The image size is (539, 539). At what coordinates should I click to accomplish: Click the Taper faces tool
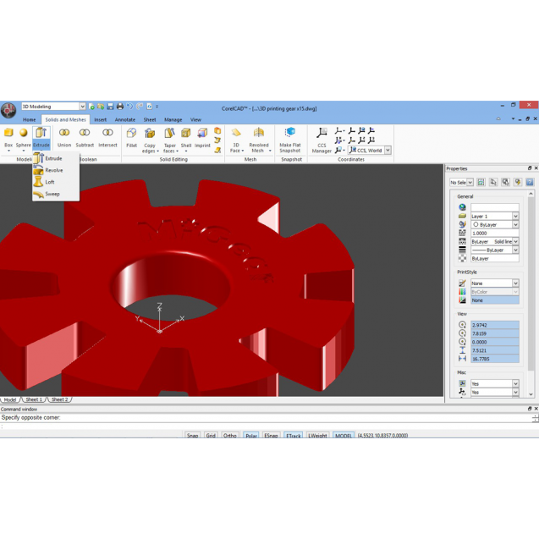170,140
